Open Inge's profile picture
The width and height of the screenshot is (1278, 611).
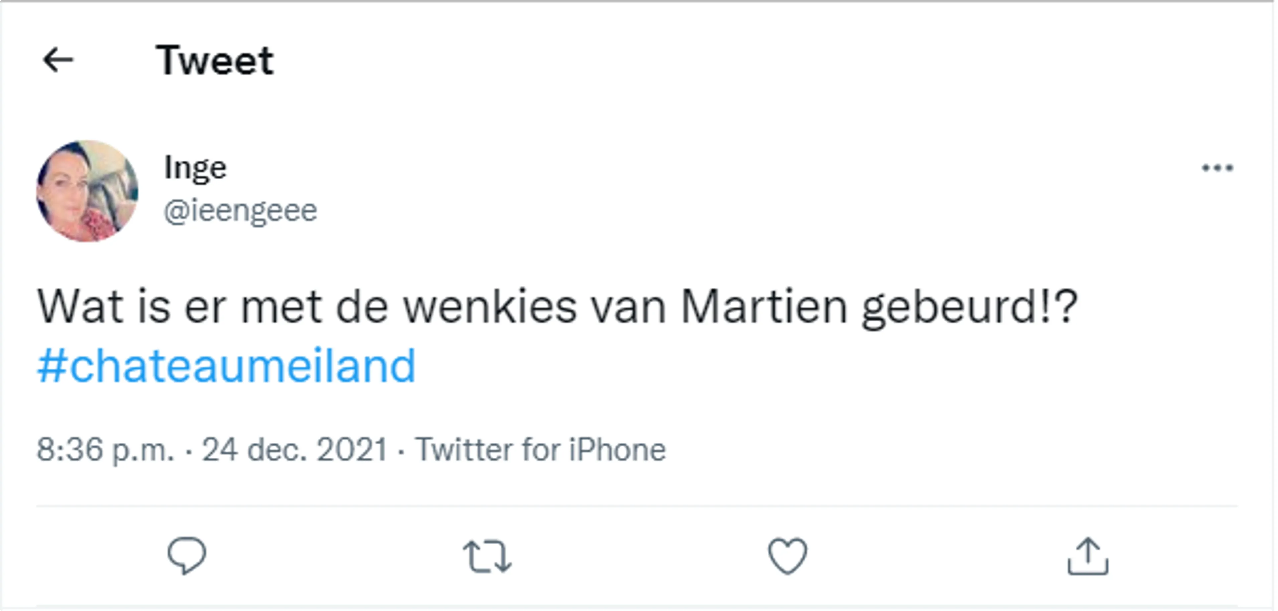coord(87,191)
